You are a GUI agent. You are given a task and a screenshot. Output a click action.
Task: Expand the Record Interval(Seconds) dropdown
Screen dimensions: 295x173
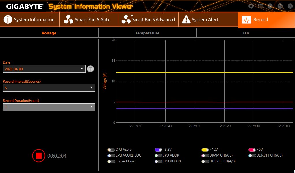(x=49, y=88)
